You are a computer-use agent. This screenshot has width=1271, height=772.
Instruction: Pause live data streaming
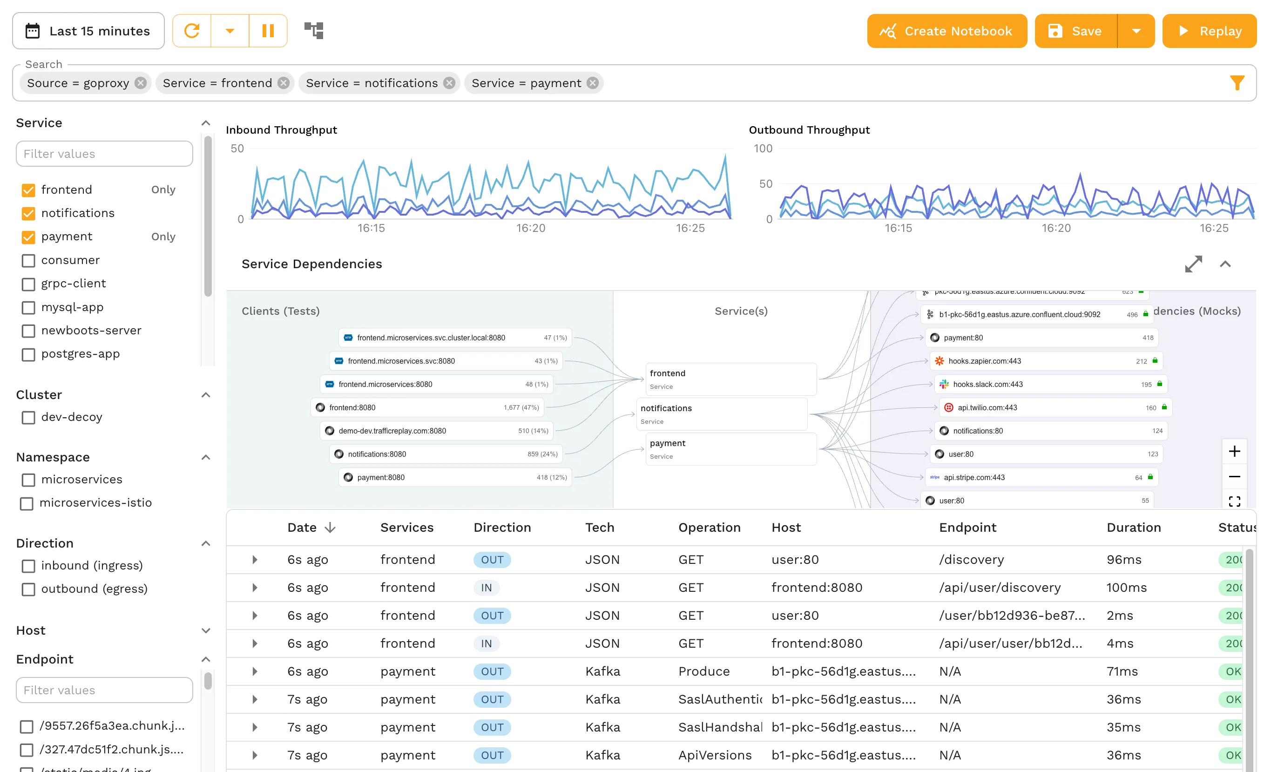tap(268, 30)
